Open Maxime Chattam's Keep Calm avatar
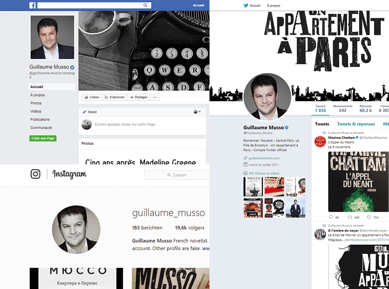 320,141
